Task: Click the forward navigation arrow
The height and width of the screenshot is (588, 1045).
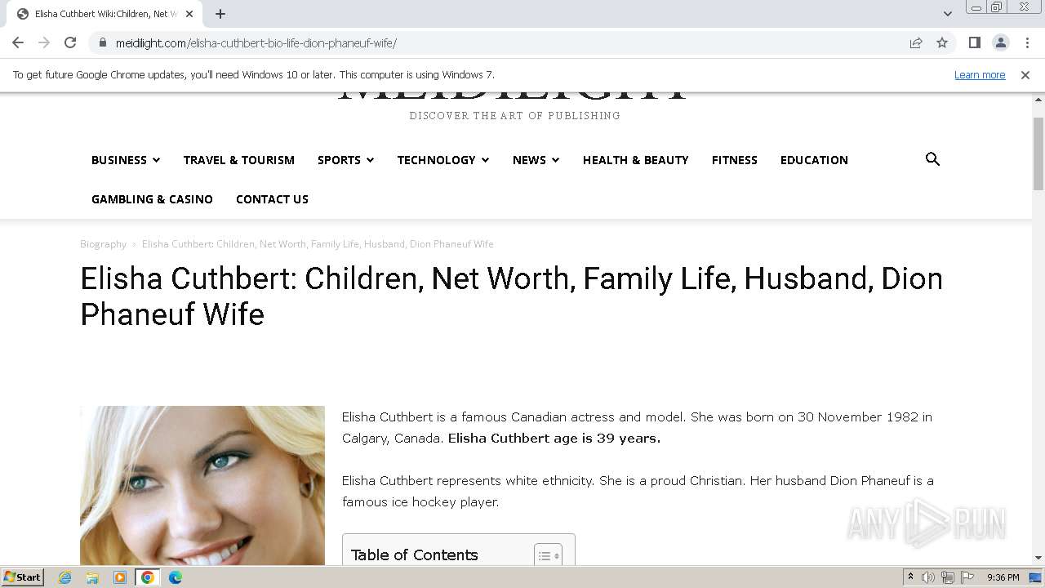Action: pyautogui.click(x=44, y=42)
